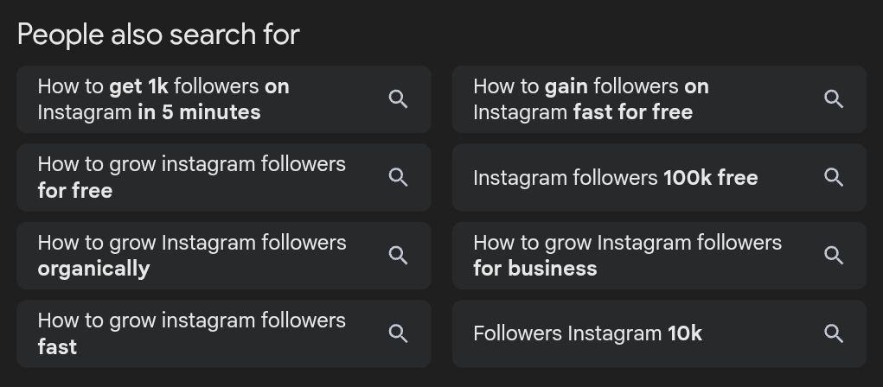
Task: Click search icon beside 'Followers Instagram 10k'
Action: click(x=834, y=333)
